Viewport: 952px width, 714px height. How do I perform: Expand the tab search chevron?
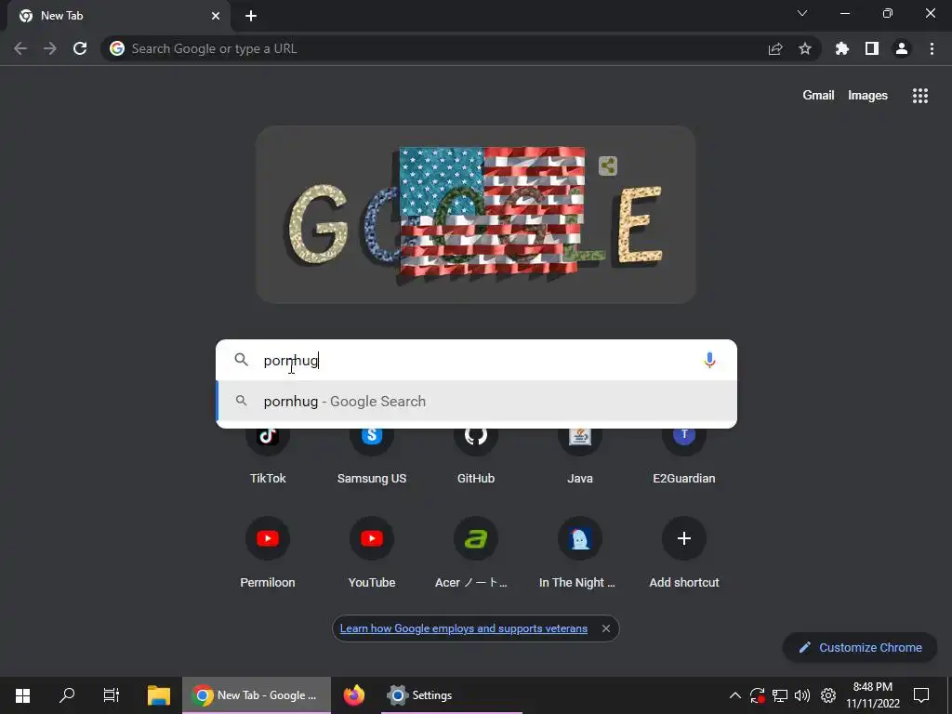[x=802, y=13]
